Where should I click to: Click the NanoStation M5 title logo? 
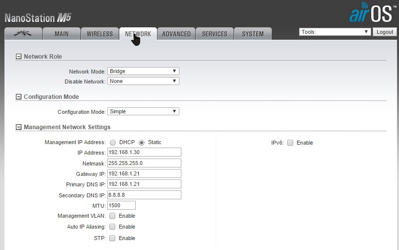pyautogui.click(x=38, y=18)
